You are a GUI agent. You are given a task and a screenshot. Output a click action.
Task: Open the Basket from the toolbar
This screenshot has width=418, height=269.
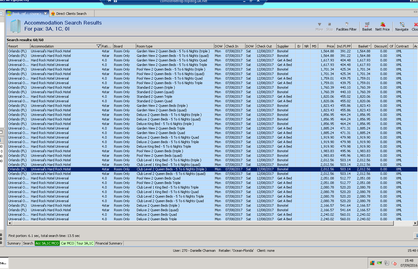pos(367,26)
